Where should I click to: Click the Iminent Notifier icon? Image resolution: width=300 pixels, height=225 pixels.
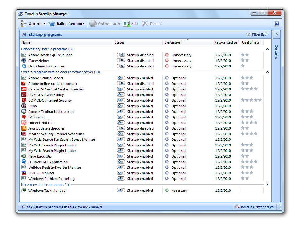point(24,123)
